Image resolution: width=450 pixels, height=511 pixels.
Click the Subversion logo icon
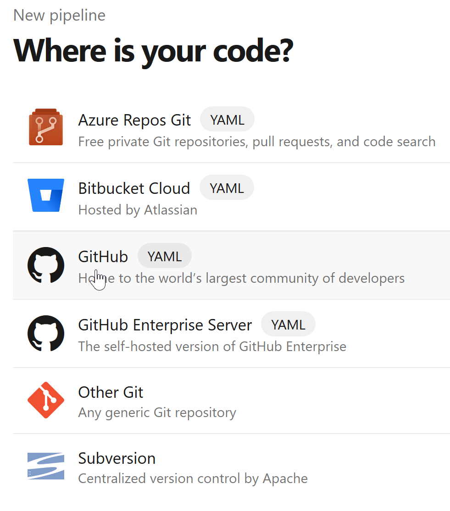(x=46, y=466)
